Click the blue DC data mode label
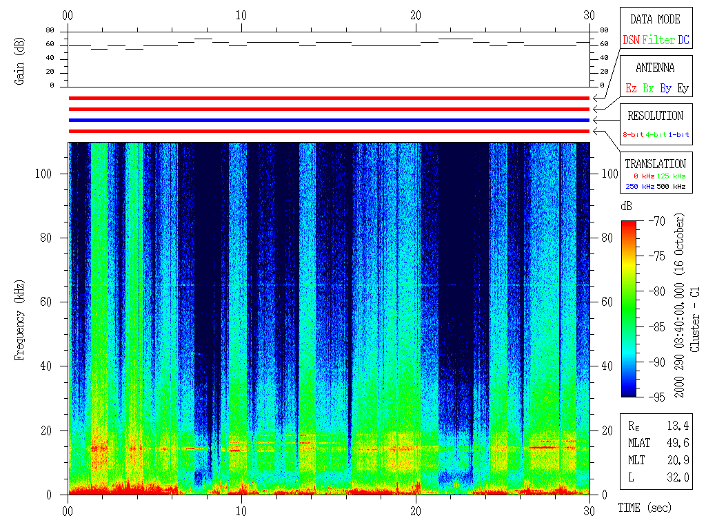Viewport: 706px width, 529px height. 683,40
